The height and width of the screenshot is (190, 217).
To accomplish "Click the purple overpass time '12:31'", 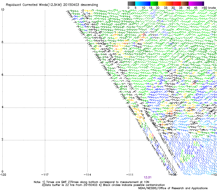I will coord(148,177).
